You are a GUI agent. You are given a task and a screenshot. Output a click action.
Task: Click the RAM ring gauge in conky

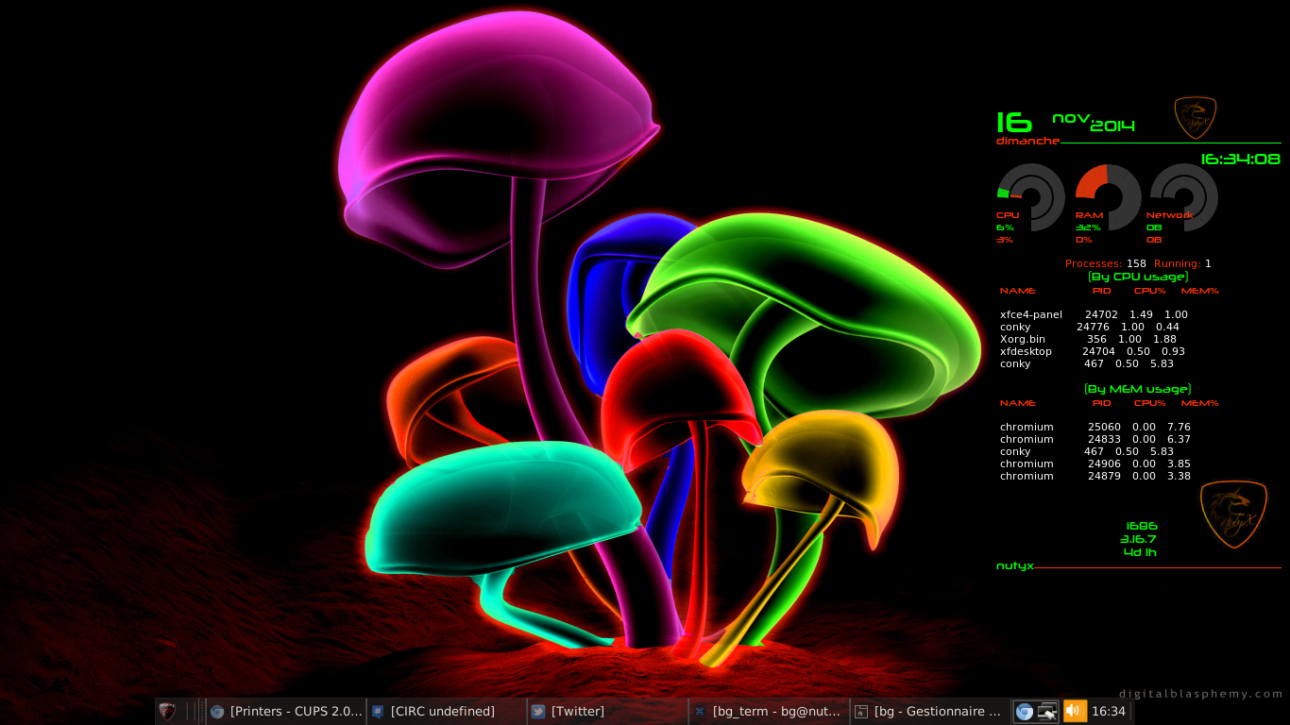(x=1109, y=196)
